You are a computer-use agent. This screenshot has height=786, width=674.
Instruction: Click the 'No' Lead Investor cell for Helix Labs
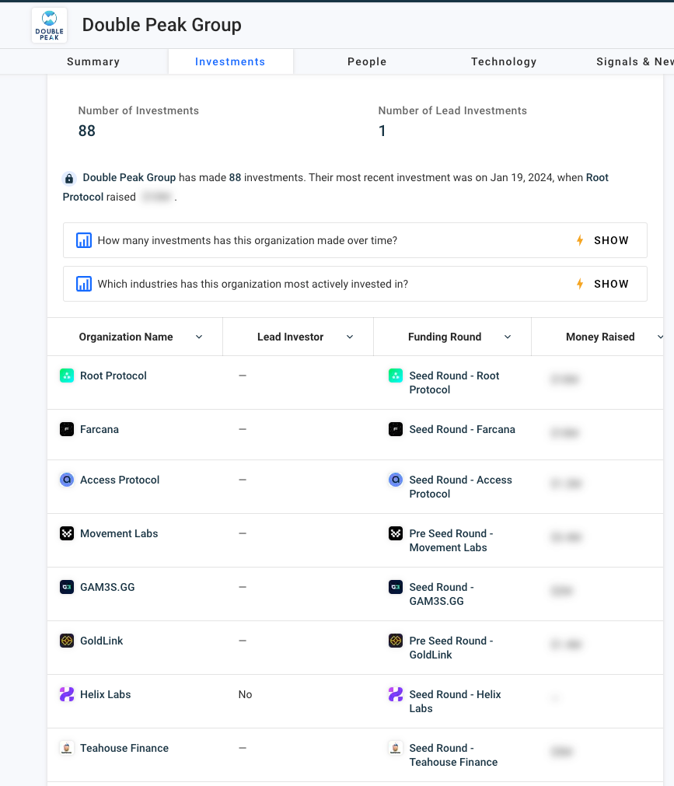point(245,695)
